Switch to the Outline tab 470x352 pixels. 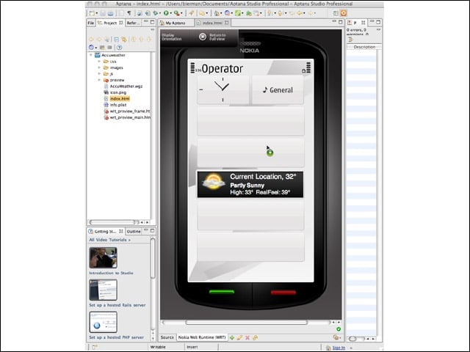pos(134,232)
